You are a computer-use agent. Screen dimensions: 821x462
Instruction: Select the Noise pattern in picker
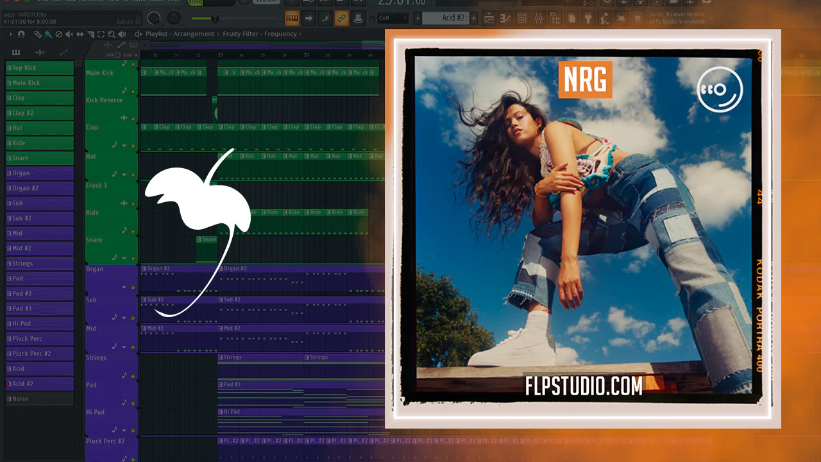40,398
